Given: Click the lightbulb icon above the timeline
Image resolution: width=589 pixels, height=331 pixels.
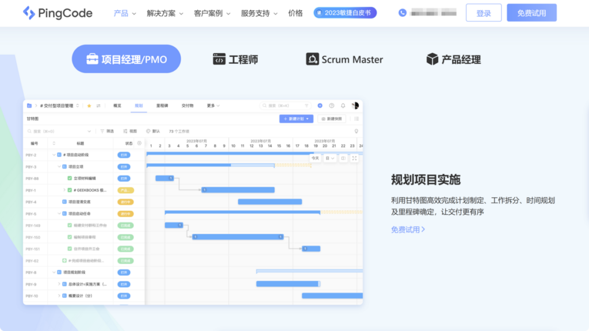Looking at the screenshot, I should 357,130.
